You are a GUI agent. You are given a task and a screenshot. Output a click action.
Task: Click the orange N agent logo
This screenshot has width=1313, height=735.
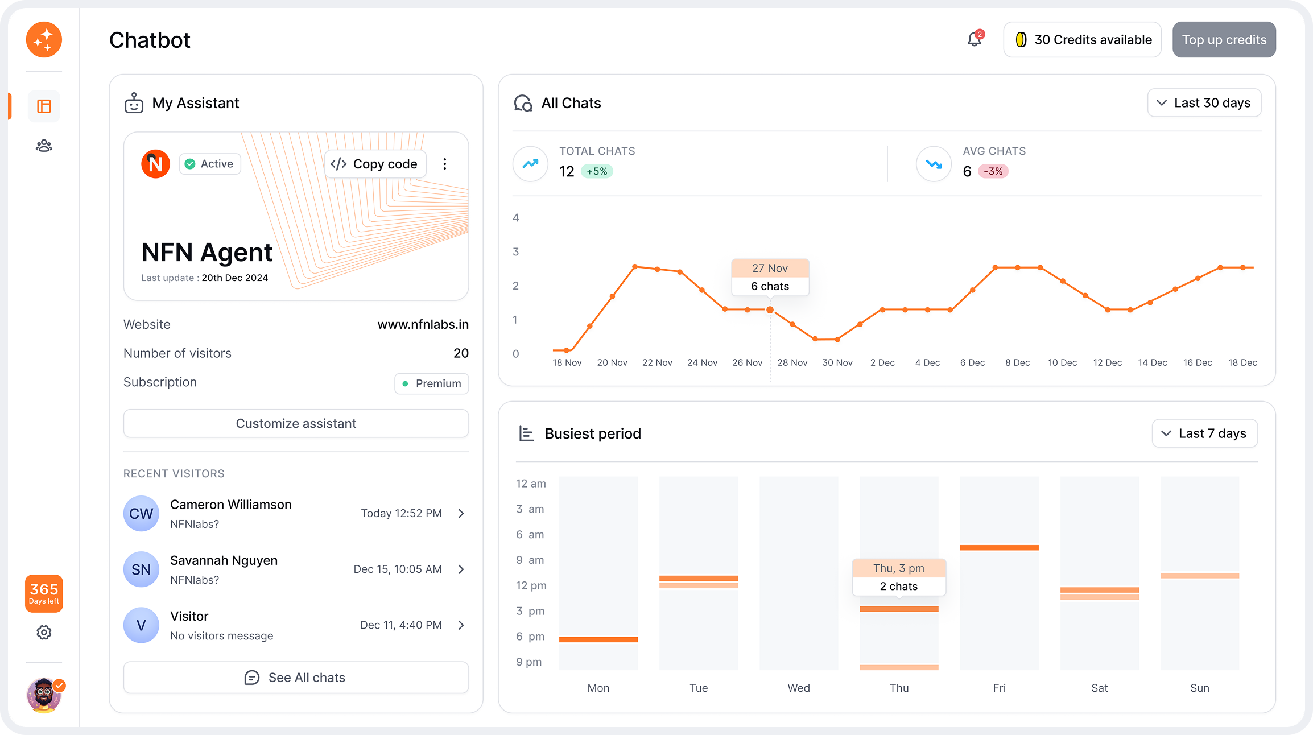point(155,164)
